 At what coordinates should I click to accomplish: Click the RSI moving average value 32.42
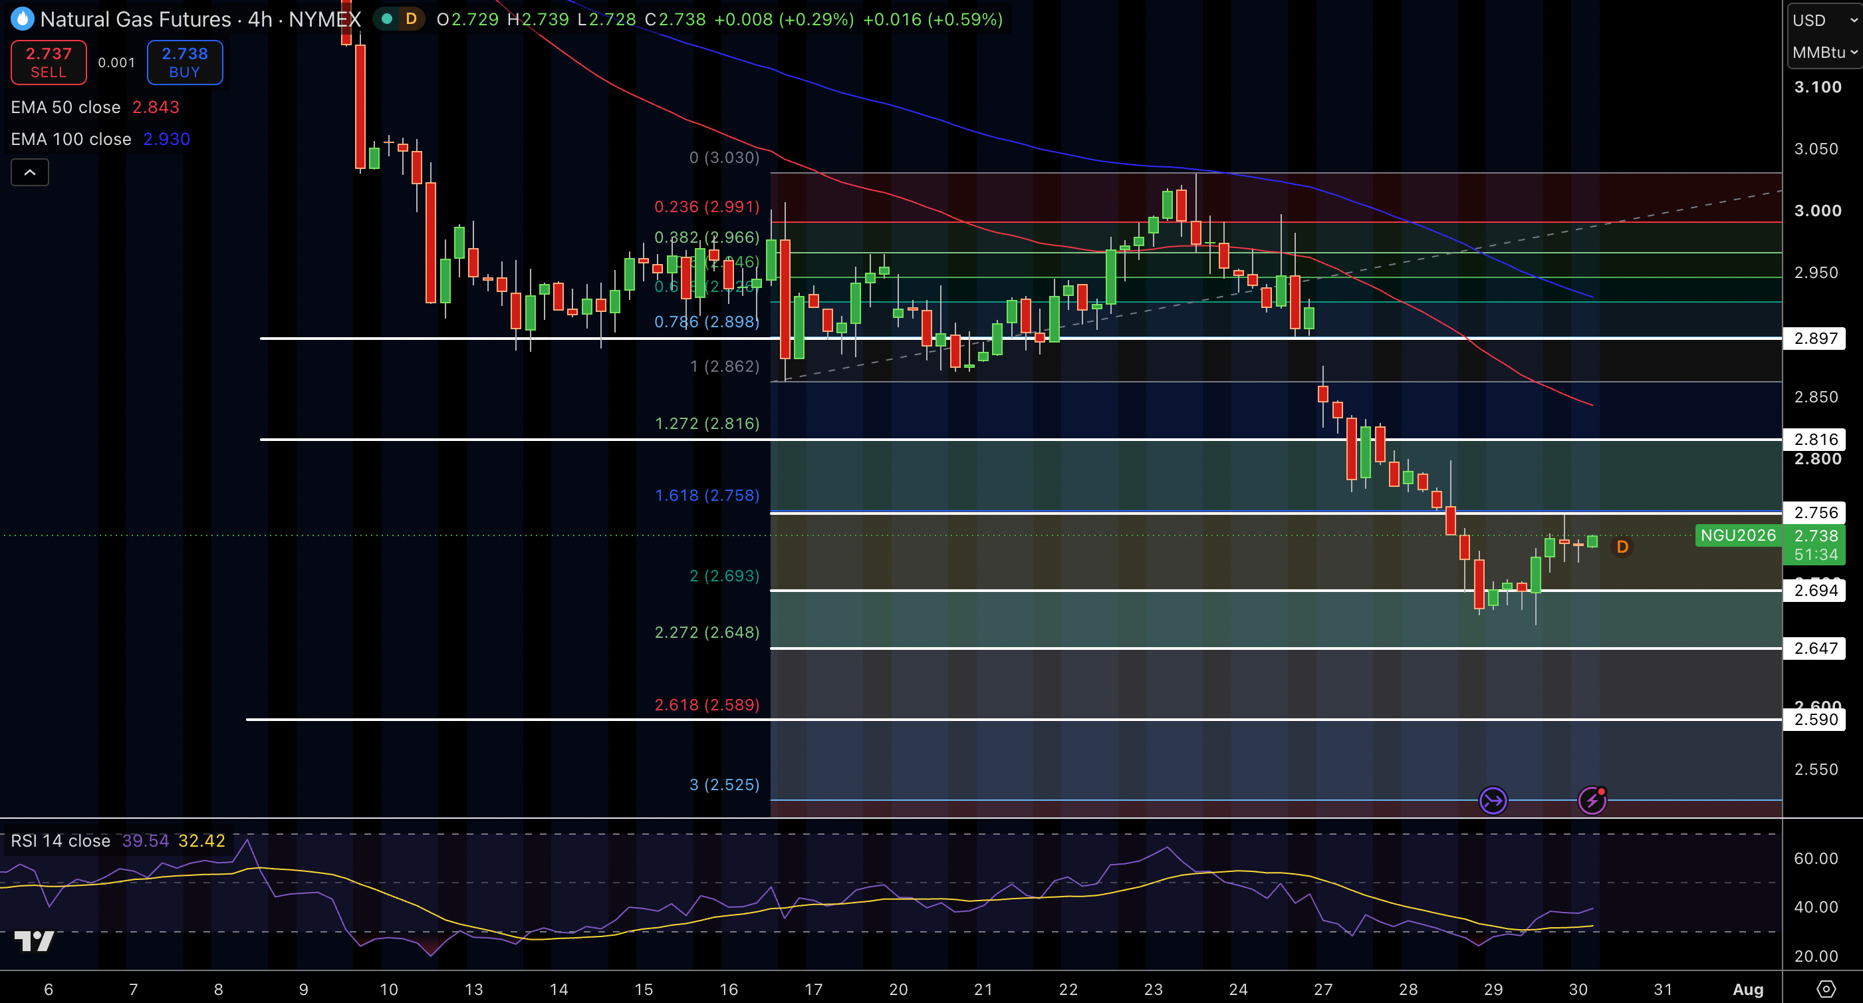[x=201, y=840]
